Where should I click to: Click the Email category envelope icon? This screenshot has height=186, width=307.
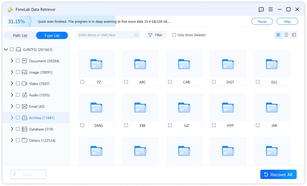pyautogui.click(x=25, y=106)
